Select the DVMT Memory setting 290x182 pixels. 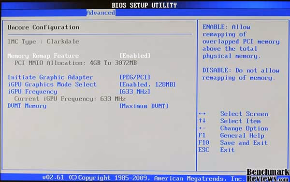click(27, 106)
